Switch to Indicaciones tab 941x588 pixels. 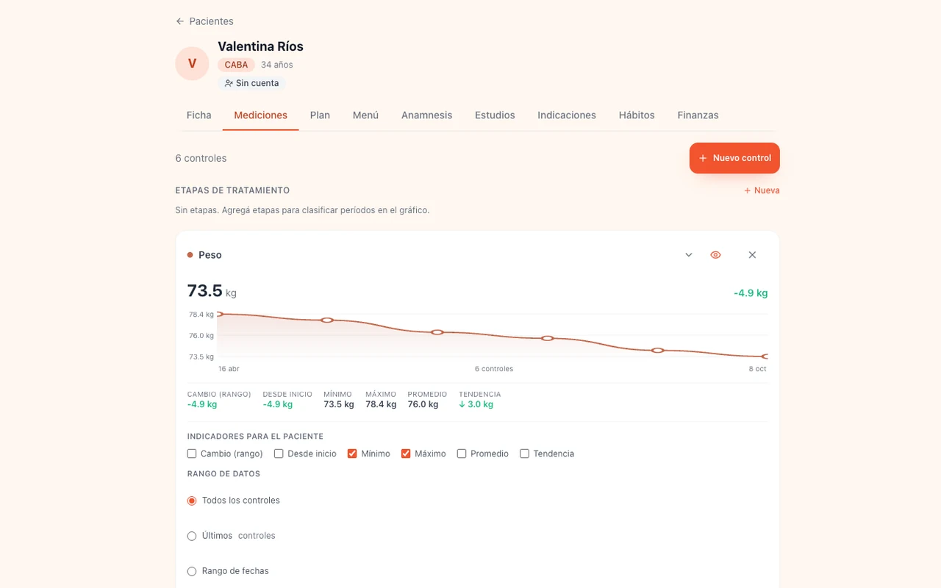click(x=567, y=115)
